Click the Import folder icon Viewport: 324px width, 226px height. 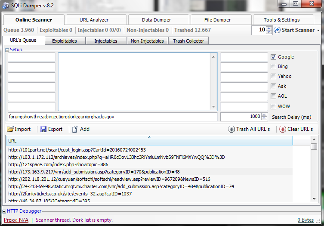10,129
